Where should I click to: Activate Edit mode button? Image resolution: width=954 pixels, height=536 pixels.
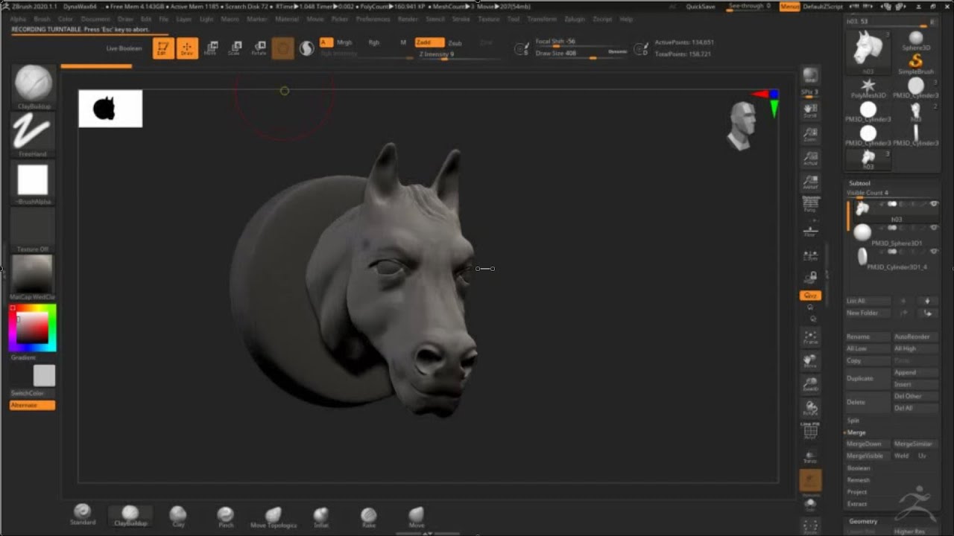coord(162,48)
